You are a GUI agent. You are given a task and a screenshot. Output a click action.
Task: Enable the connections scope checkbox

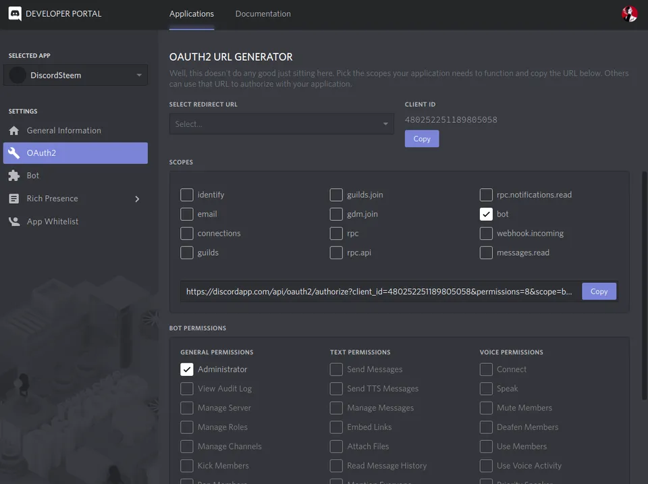(187, 233)
